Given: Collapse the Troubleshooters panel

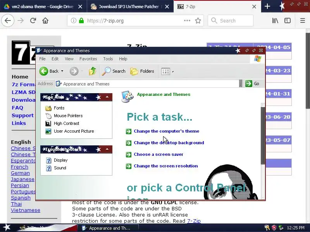Looking at the screenshot, I should (107, 149).
